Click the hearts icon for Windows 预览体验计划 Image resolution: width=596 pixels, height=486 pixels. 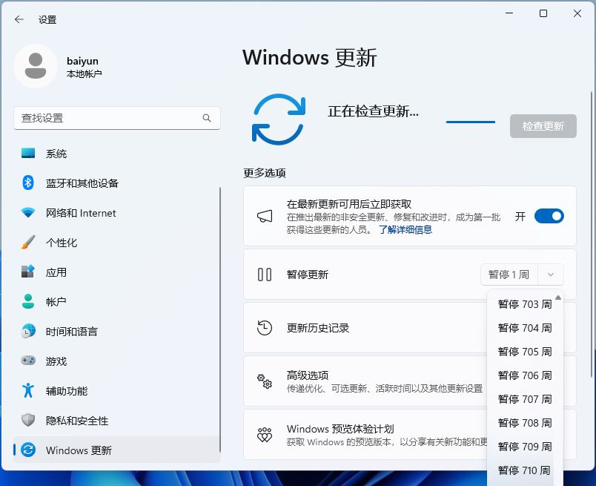[265, 435]
